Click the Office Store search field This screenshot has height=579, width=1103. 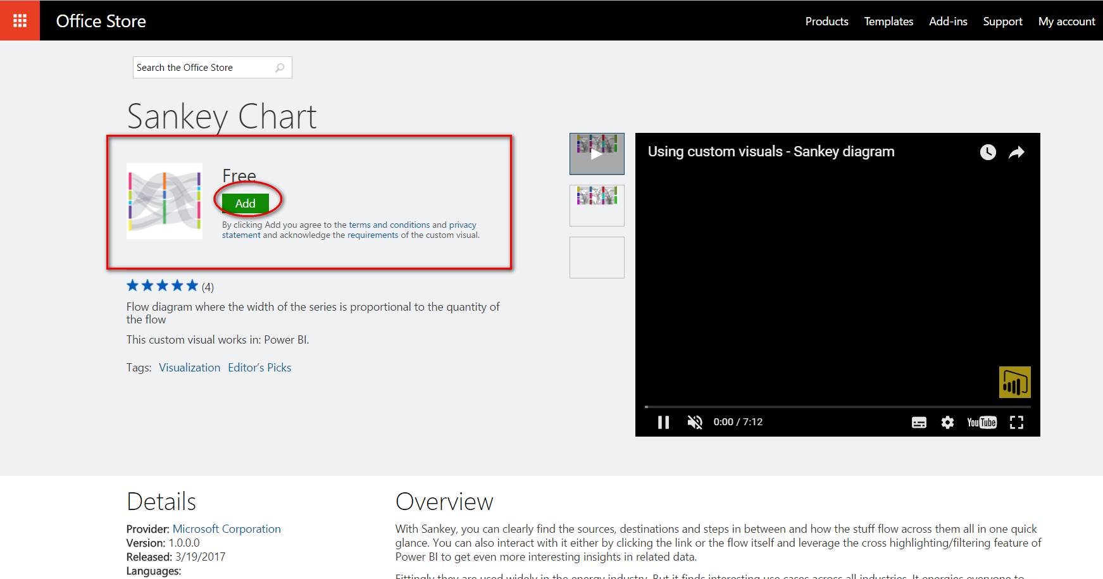click(x=212, y=68)
